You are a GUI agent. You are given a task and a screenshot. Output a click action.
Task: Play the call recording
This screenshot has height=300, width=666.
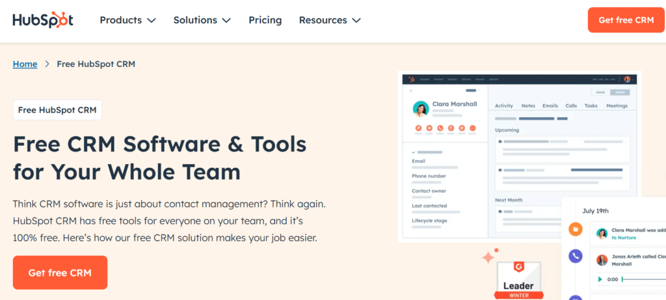600,279
